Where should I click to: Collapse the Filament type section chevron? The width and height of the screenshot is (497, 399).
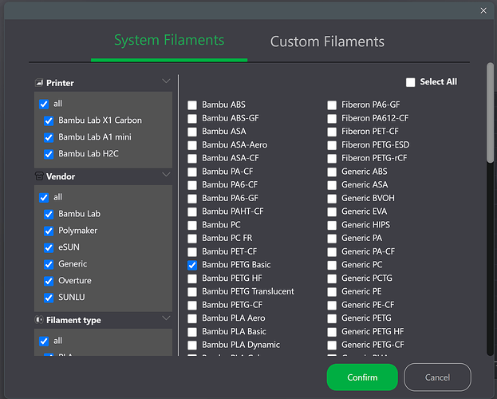[166, 318]
